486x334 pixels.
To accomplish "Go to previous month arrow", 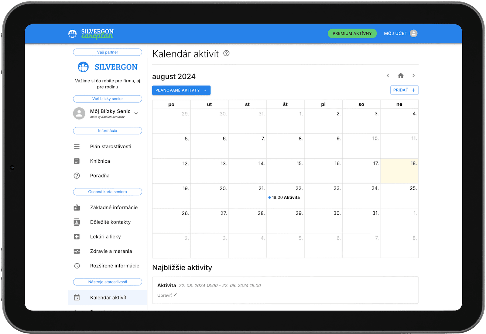I will pyautogui.click(x=388, y=76).
